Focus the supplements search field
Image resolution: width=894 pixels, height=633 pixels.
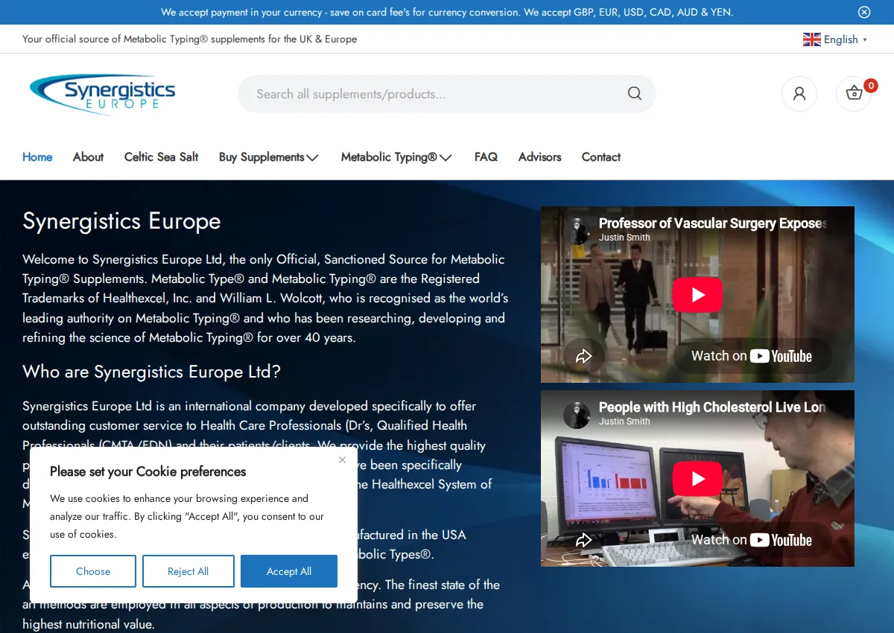tap(446, 94)
